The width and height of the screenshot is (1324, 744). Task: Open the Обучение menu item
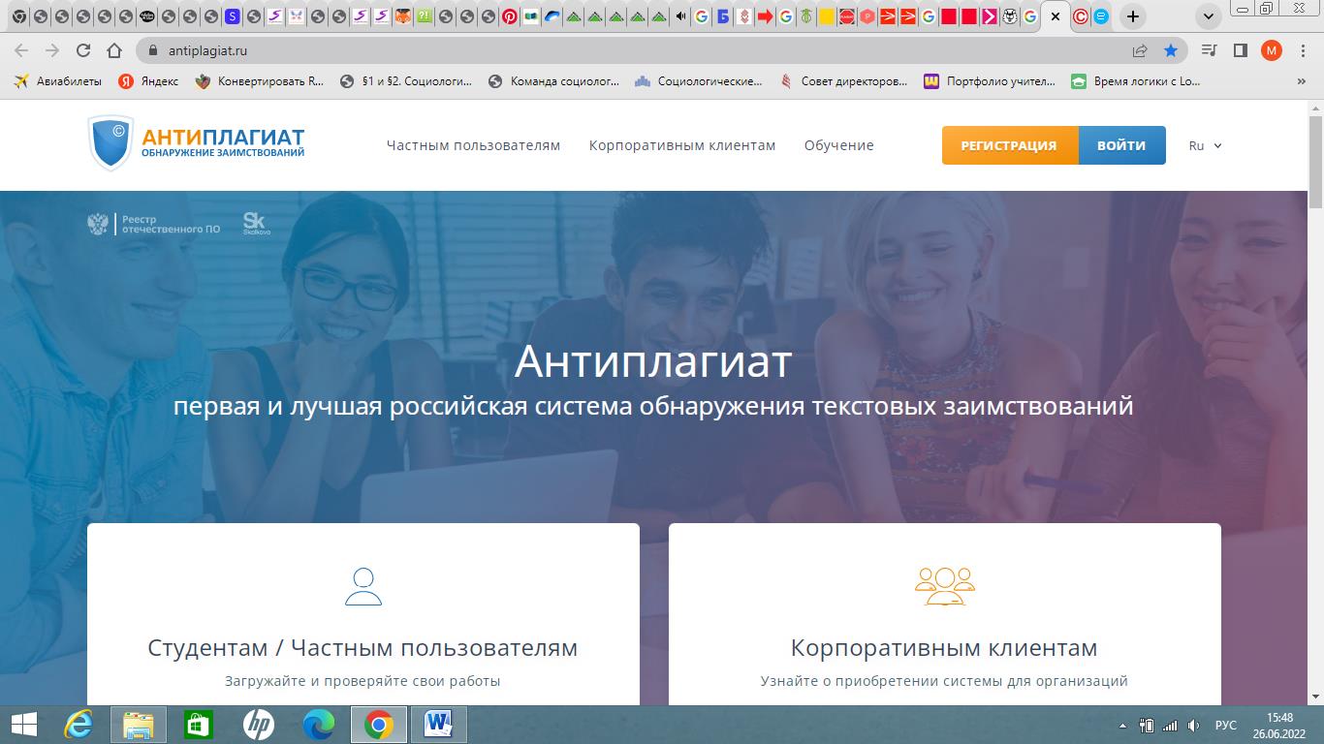[838, 145]
